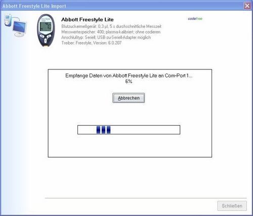The image size is (253, 216).
Task: Click the empty right portion of the progress bar
Action: point(145,130)
